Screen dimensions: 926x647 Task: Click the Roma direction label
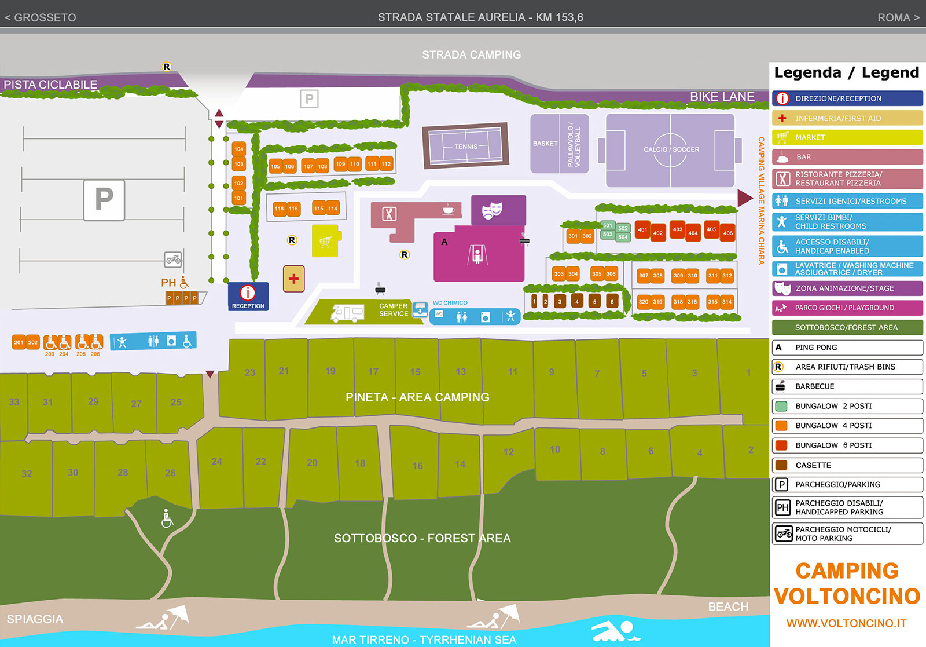[x=898, y=18]
